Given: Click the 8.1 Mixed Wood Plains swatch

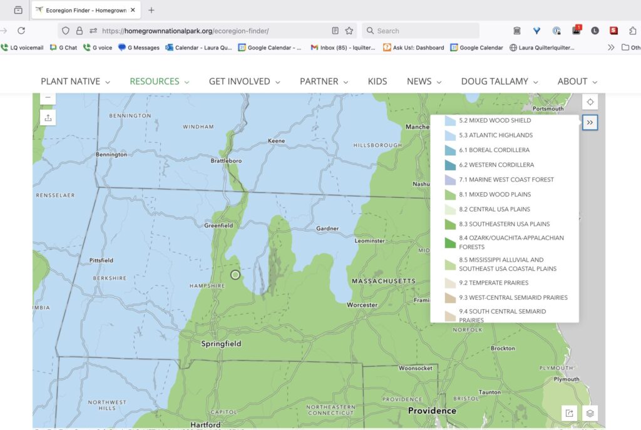Looking at the screenshot, I should [450, 195].
